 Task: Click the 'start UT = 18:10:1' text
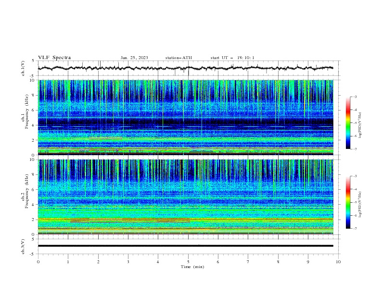click(232, 58)
